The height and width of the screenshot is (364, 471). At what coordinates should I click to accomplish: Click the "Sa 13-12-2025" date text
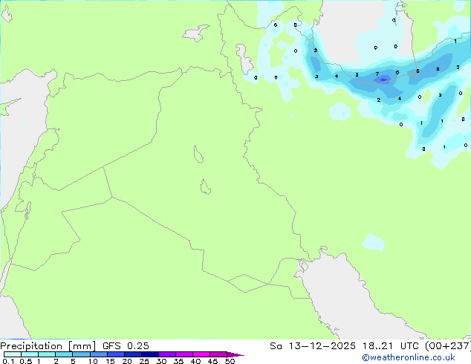[x=313, y=346]
